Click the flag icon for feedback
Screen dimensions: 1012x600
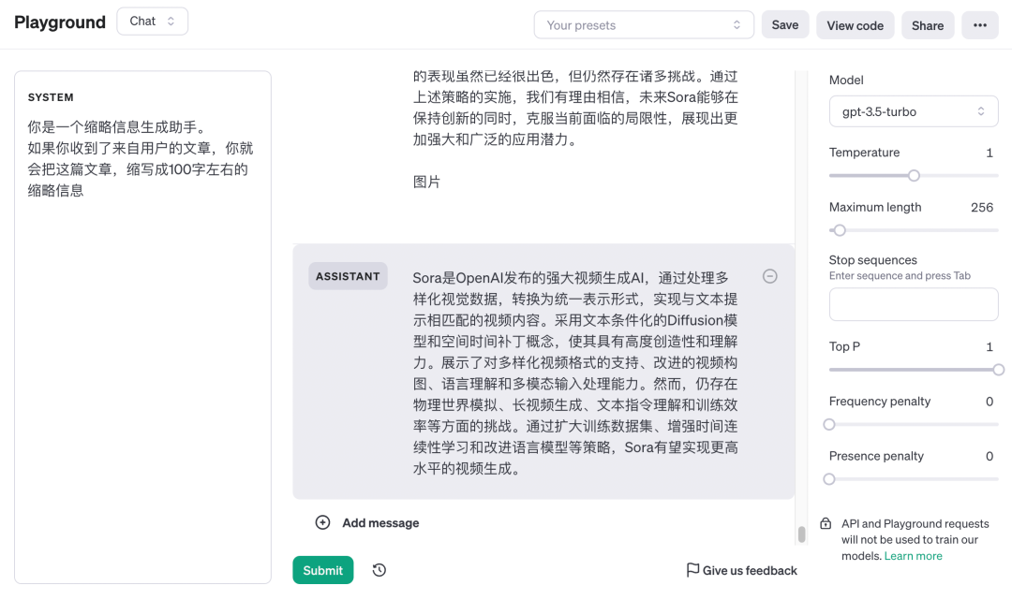point(692,570)
